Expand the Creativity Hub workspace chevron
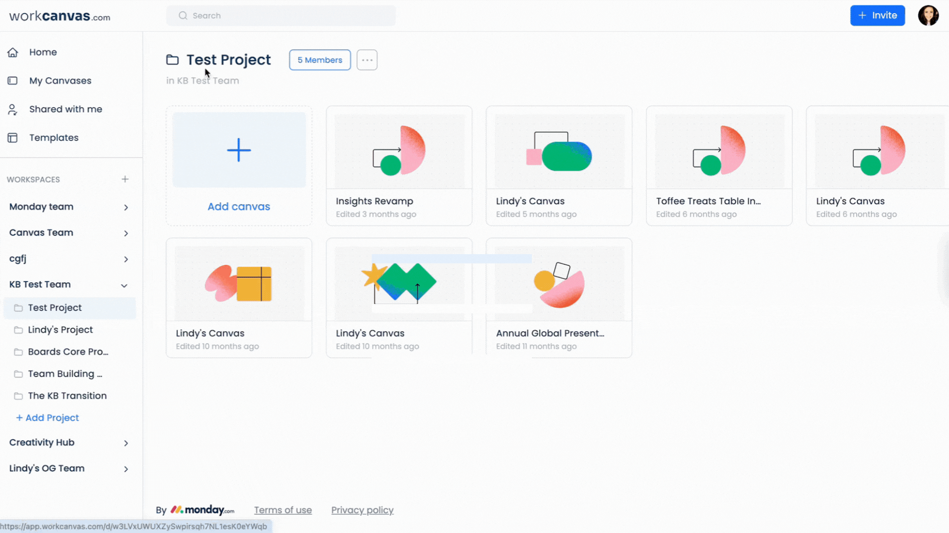Viewport: 949px width, 533px height. tap(126, 444)
